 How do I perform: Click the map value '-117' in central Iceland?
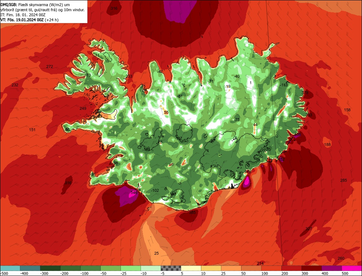178,138
